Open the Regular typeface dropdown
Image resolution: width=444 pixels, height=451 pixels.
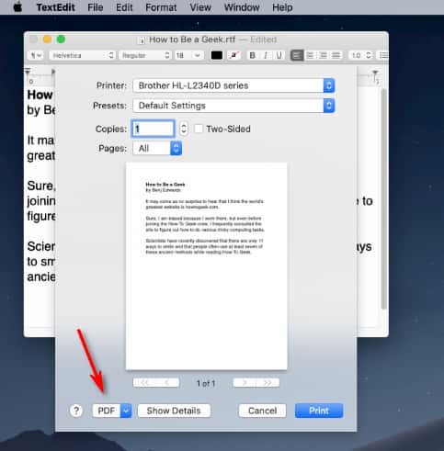click(x=145, y=55)
